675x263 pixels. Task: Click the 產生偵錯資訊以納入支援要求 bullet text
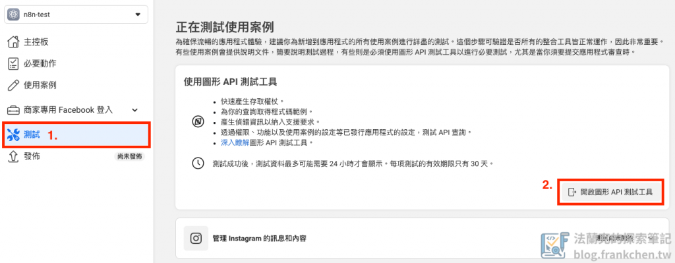pos(270,122)
